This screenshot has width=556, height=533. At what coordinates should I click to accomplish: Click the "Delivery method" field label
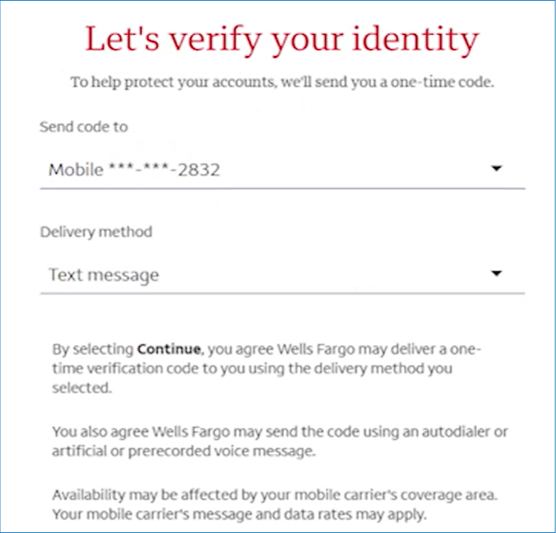(96, 232)
